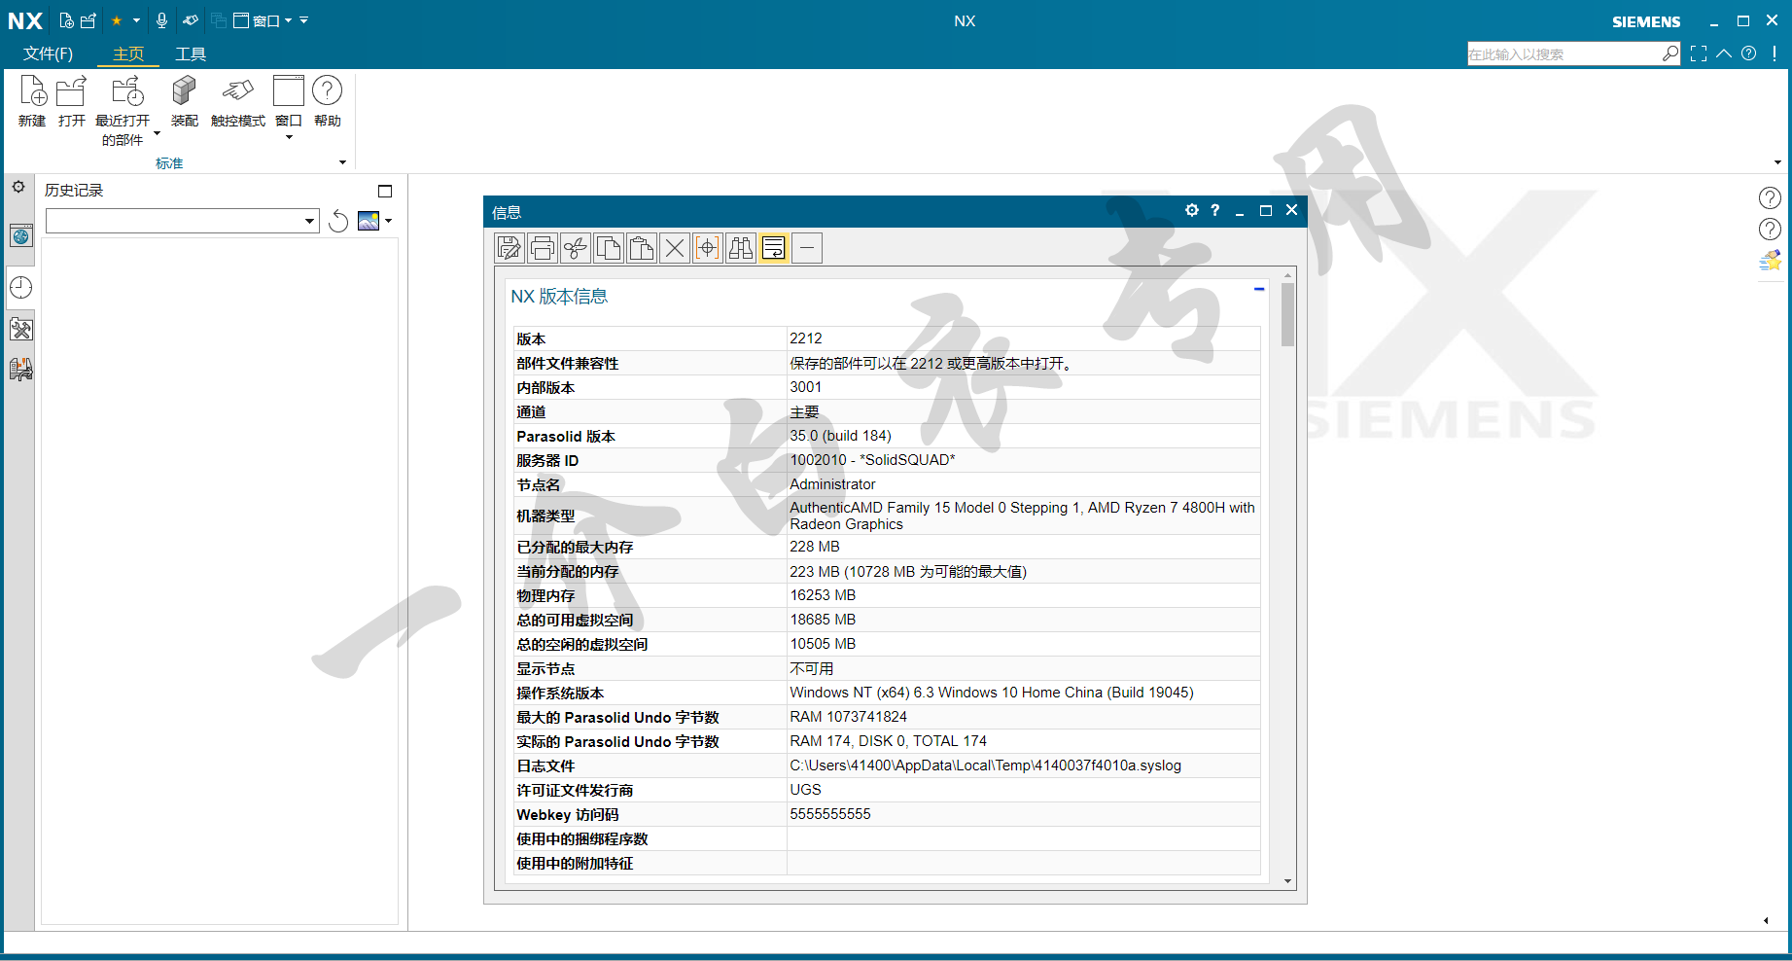
Task: Click the refresh arrow in the History panel
Action: coord(338,222)
